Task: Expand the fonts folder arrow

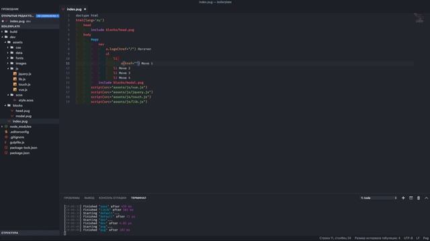Action: pos(8,58)
